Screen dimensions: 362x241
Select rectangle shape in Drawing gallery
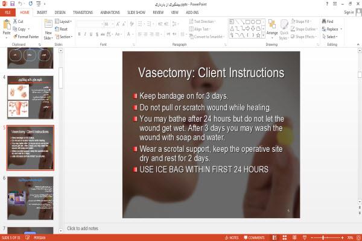248,22
